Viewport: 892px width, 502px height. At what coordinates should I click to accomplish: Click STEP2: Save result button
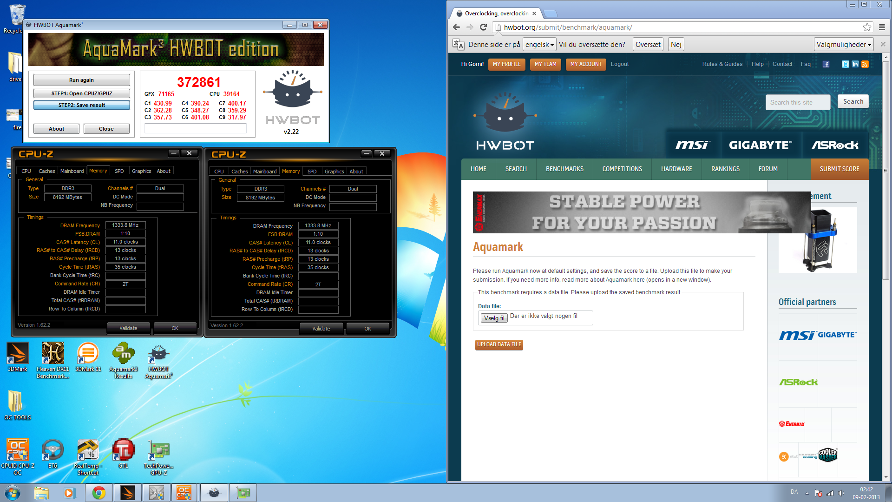[81, 105]
